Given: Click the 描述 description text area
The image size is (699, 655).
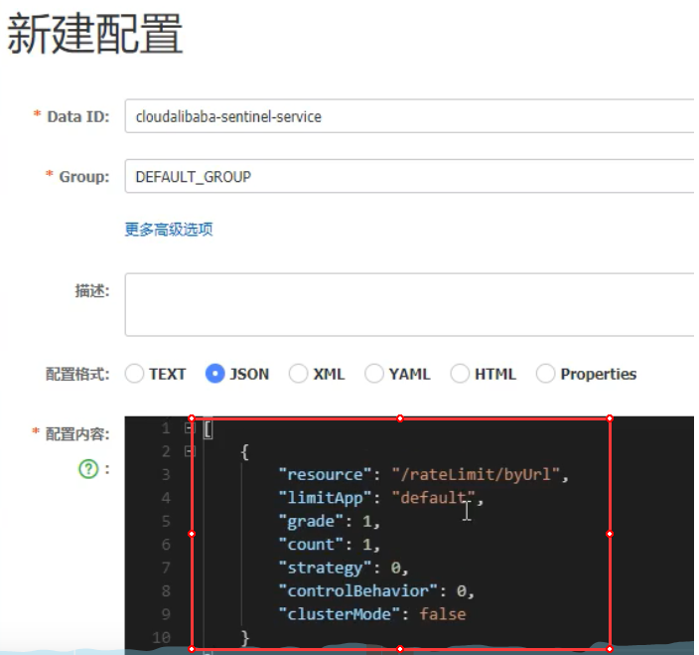Looking at the screenshot, I should [409, 304].
